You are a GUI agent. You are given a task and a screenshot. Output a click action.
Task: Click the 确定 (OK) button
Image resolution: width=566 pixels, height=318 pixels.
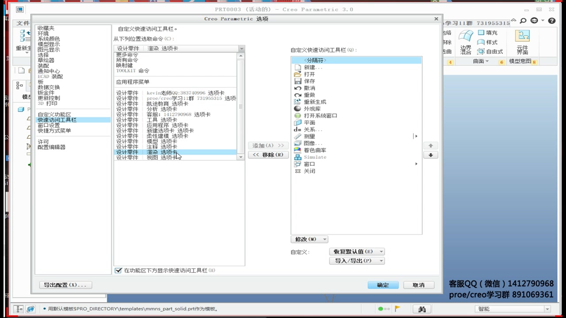click(383, 285)
